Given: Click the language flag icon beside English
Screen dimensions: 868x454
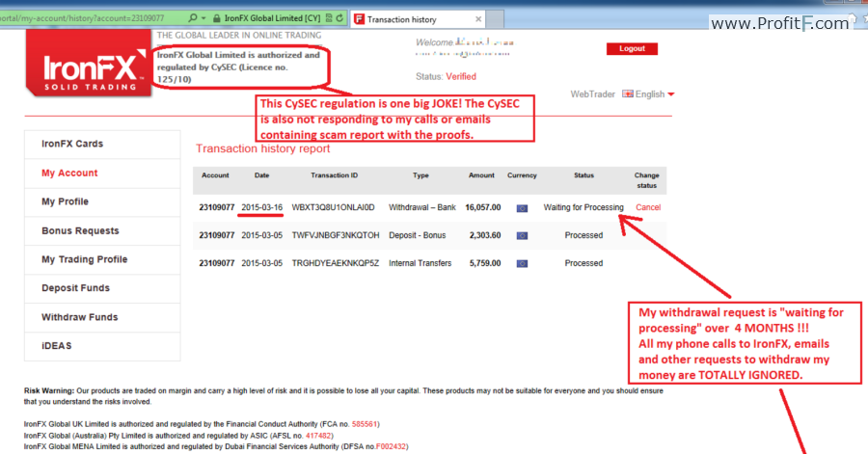Looking at the screenshot, I should [x=628, y=94].
